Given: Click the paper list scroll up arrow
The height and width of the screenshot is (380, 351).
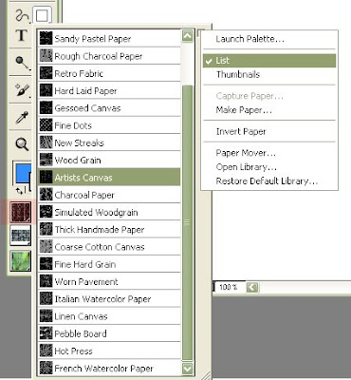Looking at the screenshot, I should tap(187, 36).
